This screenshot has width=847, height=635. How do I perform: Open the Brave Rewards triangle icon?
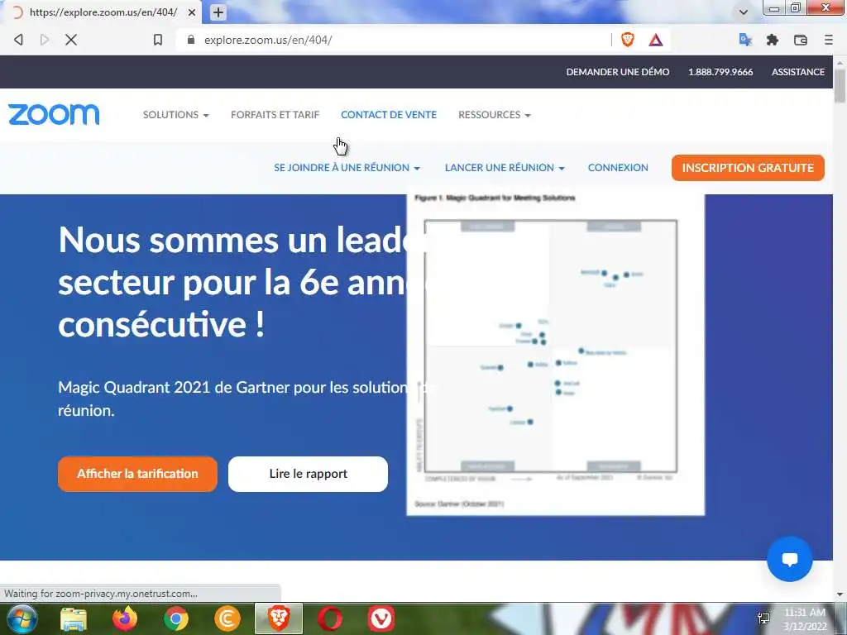tap(656, 40)
